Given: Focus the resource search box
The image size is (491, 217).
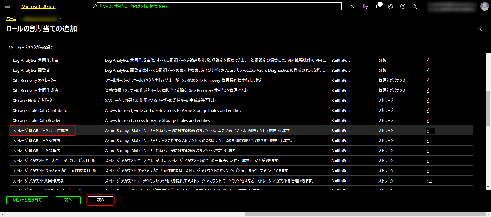Looking at the screenshot, I should 219,6.
